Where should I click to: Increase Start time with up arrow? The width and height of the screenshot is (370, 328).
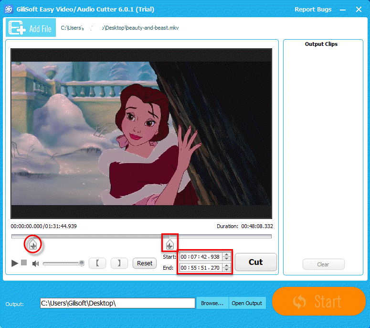tap(226, 254)
